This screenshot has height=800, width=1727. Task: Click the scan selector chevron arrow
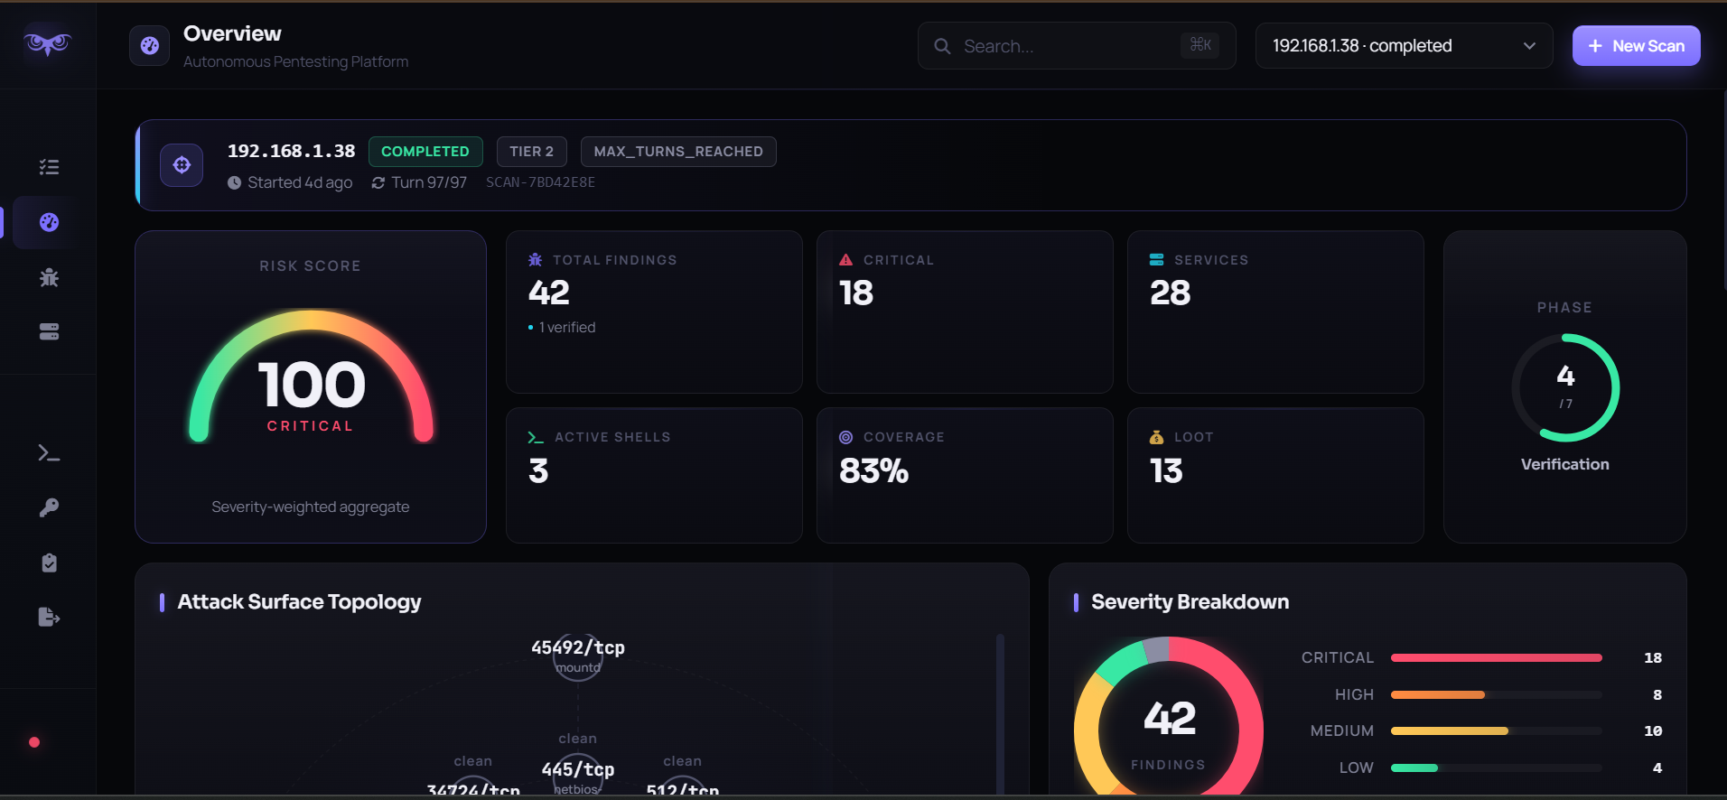pos(1529,46)
